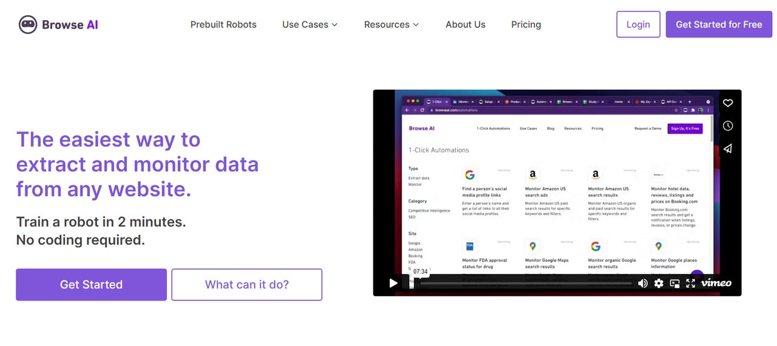Click the headline 'The easiest way to extract'
The image size is (777, 346).
(137, 164)
